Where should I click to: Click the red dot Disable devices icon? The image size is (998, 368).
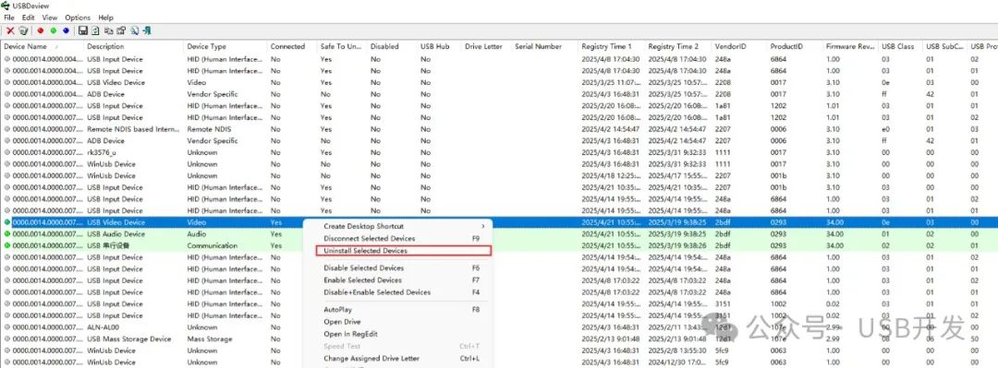tap(41, 30)
